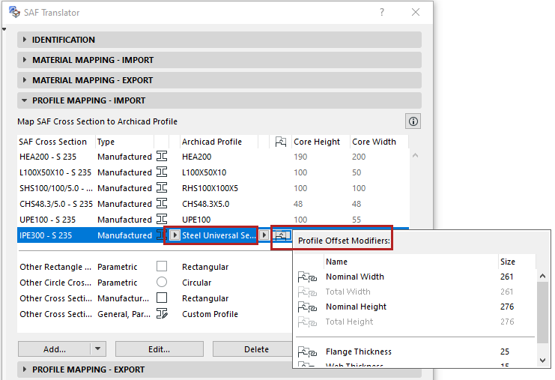The width and height of the screenshot is (555, 380).
Task: Click the info button beside Map SAF Cross Section
Action: [x=413, y=121]
